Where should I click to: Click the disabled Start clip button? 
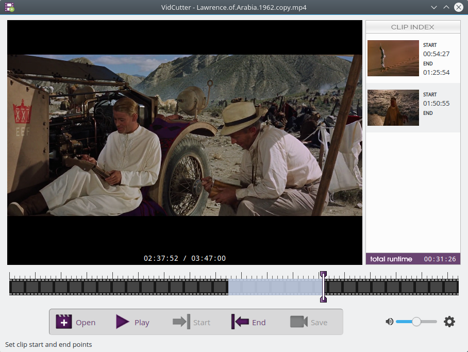191,322
